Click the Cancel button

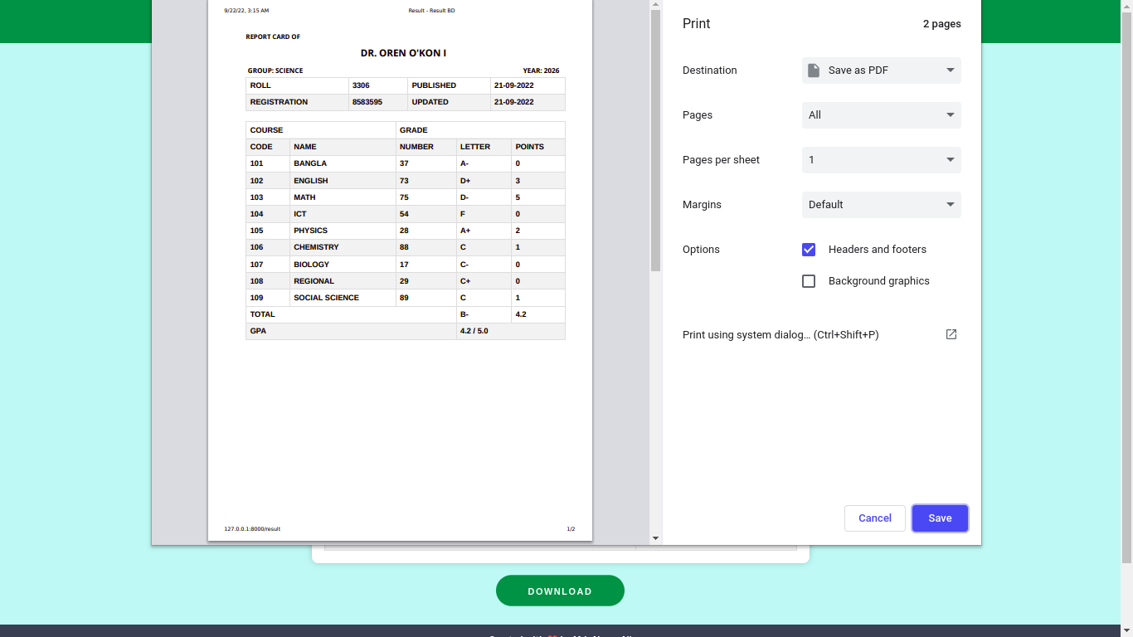pos(875,518)
